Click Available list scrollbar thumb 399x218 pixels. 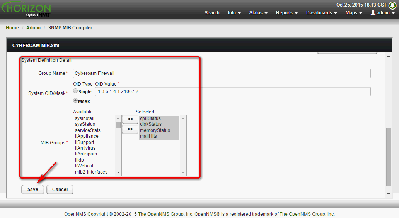[x=118, y=125]
